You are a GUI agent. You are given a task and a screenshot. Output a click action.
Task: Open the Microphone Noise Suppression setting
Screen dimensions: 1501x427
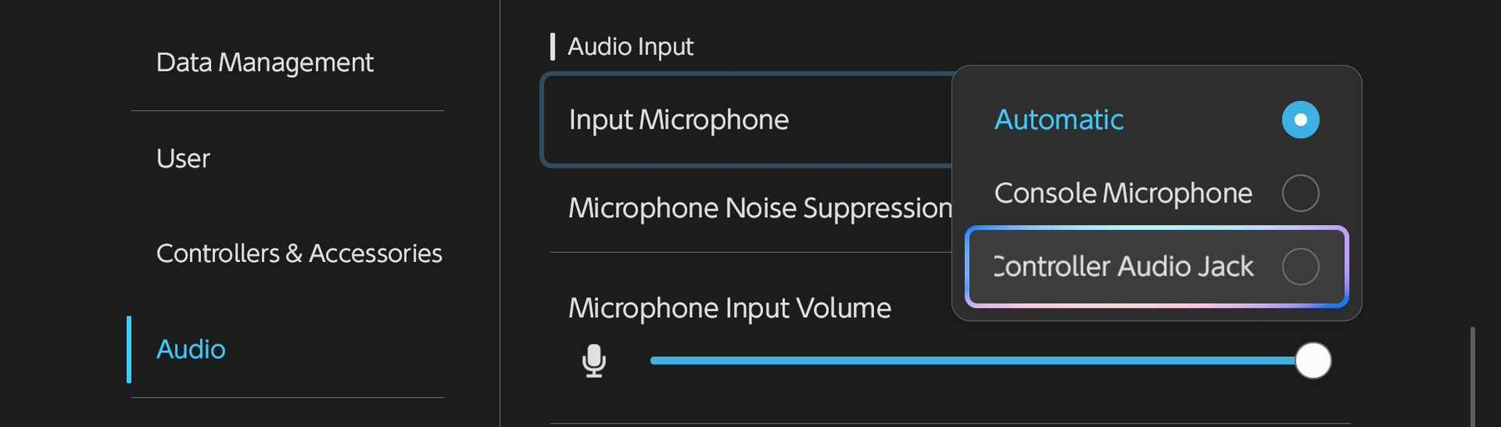[x=760, y=208]
